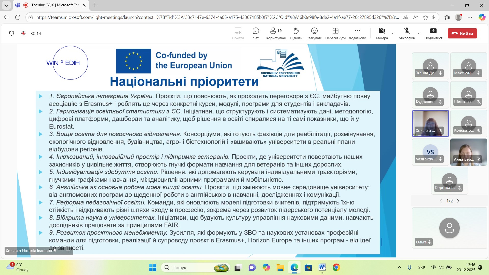Screen dimensions: 489x275
Task: Click the shield meeting info icon
Action: [x=11, y=33]
